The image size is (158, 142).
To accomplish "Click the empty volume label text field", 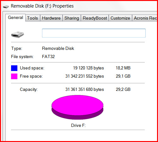I will tap(94, 33).
